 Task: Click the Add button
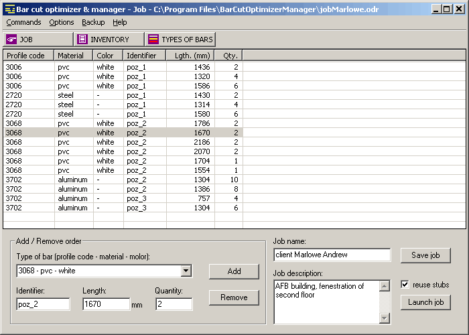click(x=234, y=271)
